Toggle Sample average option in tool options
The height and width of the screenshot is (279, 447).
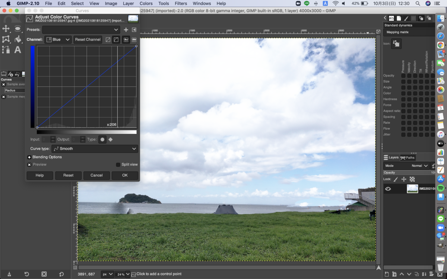(3, 84)
